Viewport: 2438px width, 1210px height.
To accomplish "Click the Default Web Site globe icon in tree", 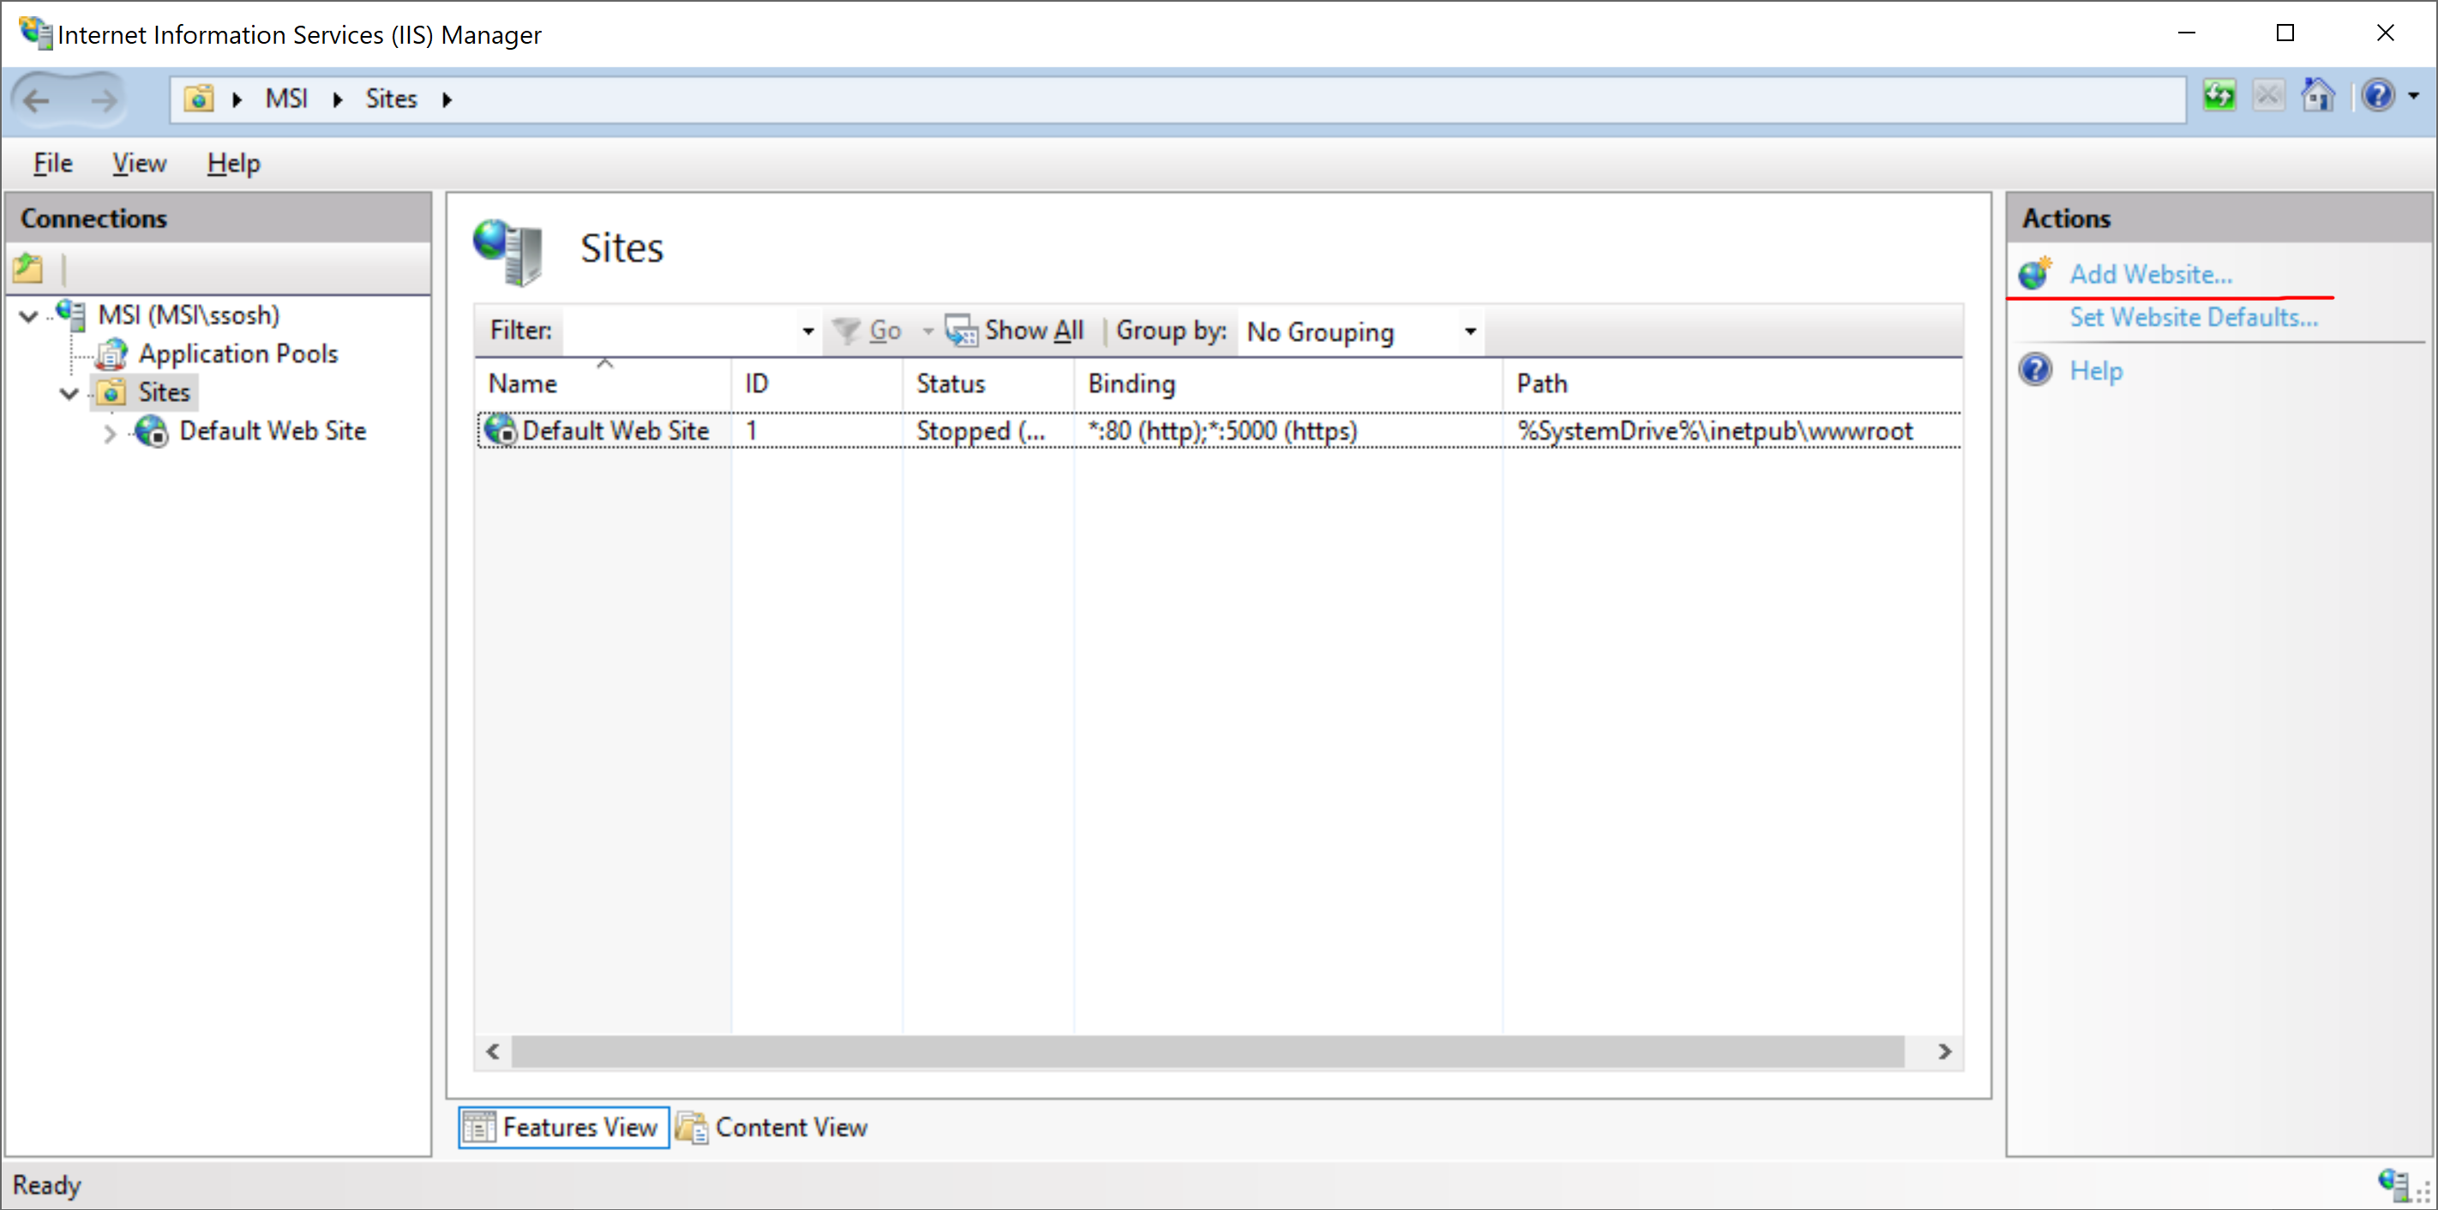I will pos(152,431).
